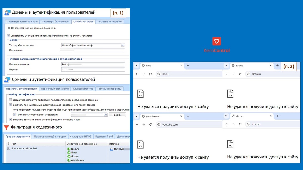
Task: Uncheck Применять только к этим IP-адресам
Action: pyautogui.click(x=15, y=115)
